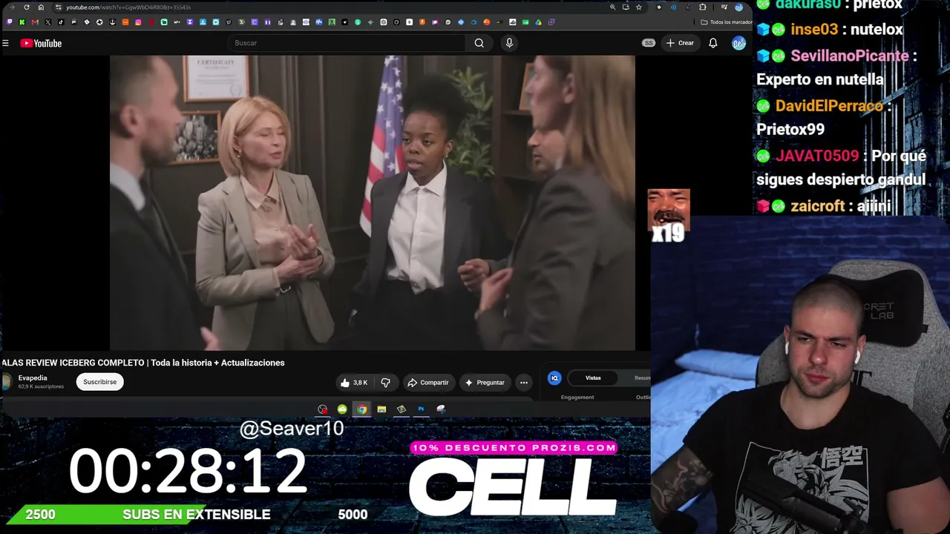The height and width of the screenshot is (534, 950).
Task: Run search with the magnifier button
Action: [479, 43]
